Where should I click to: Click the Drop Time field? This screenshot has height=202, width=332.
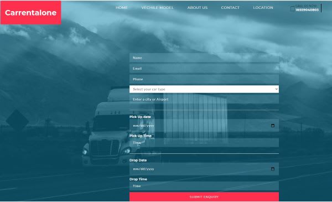pyautogui.click(x=204, y=186)
